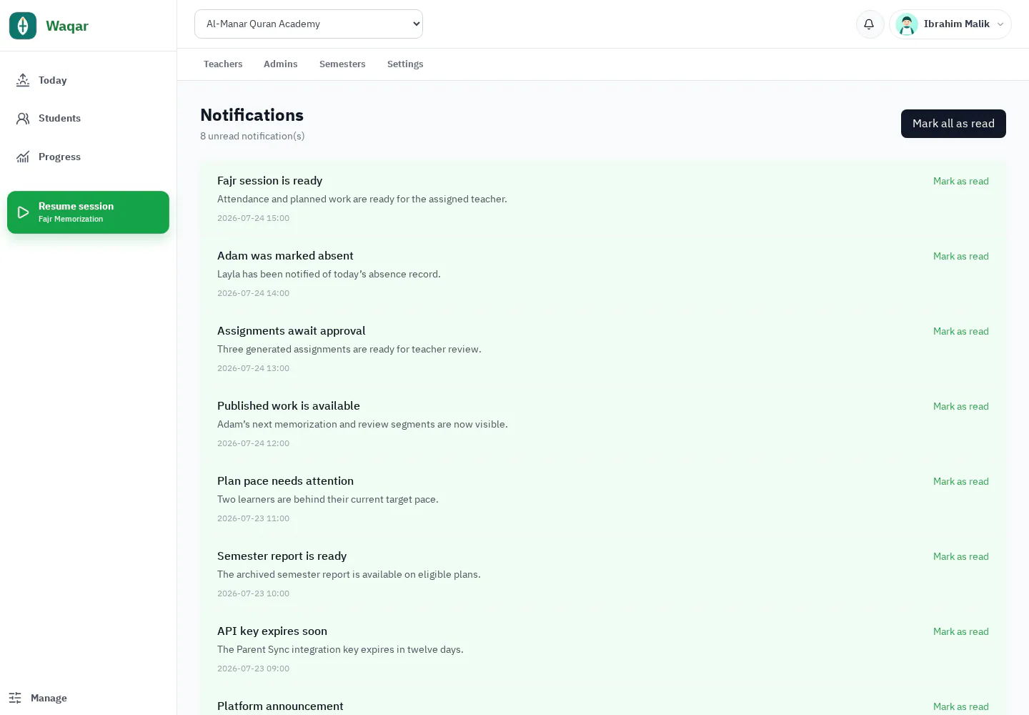Image resolution: width=1029 pixels, height=715 pixels.
Task: Click the 'Fajr session is ready' title
Action: pos(269,181)
